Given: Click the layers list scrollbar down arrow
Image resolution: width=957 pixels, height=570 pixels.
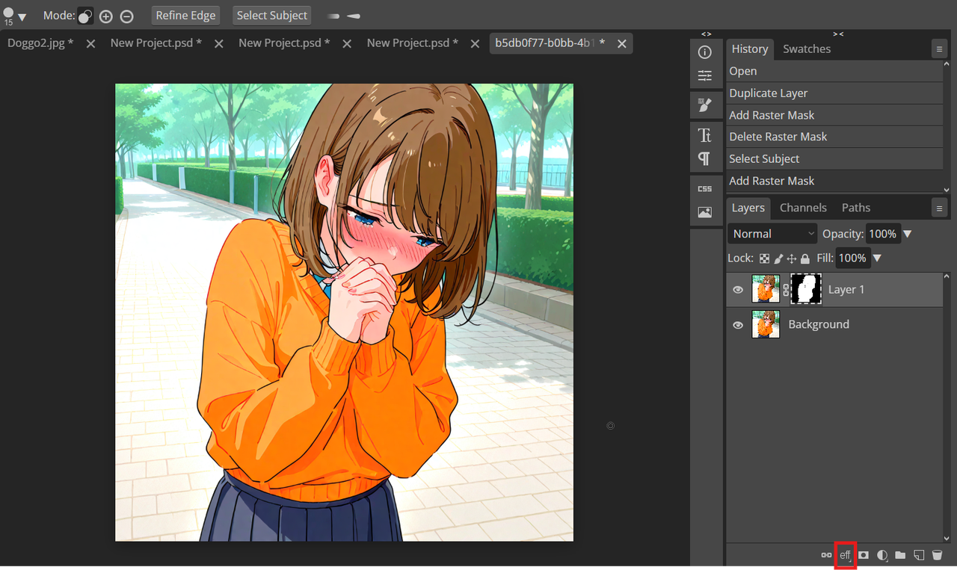Looking at the screenshot, I should tap(947, 538).
